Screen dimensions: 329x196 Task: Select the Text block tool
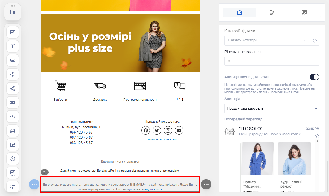(x=13, y=46)
